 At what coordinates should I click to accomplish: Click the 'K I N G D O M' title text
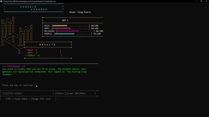tap(39, 9)
